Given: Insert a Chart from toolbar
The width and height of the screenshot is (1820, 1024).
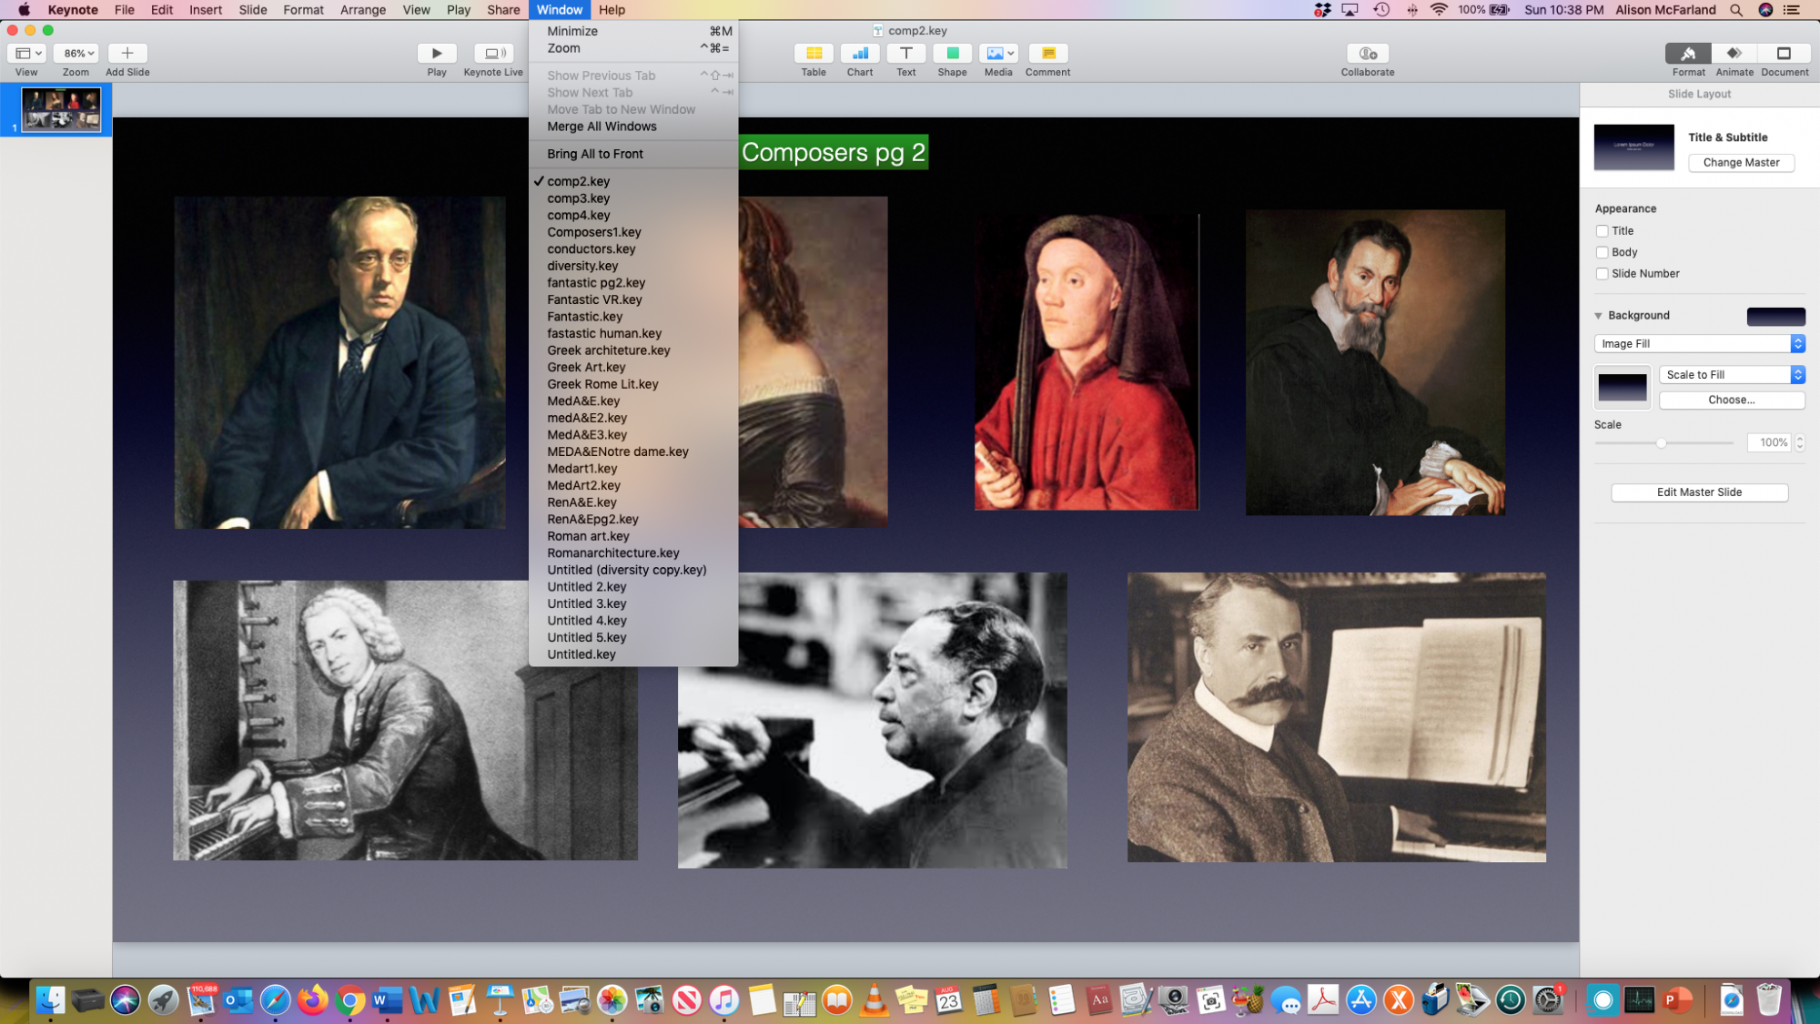Looking at the screenshot, I should point(860,53).
